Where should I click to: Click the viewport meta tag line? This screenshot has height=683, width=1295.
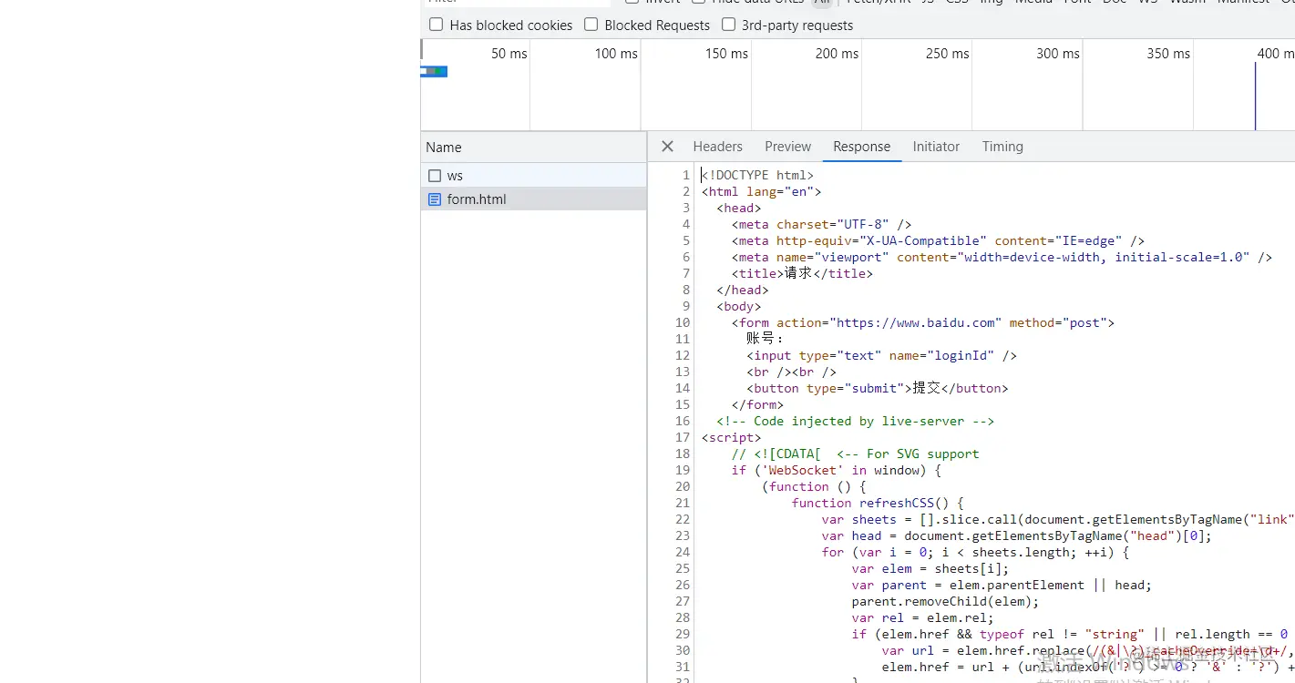pyautogui.click(x=1002, y=257)
